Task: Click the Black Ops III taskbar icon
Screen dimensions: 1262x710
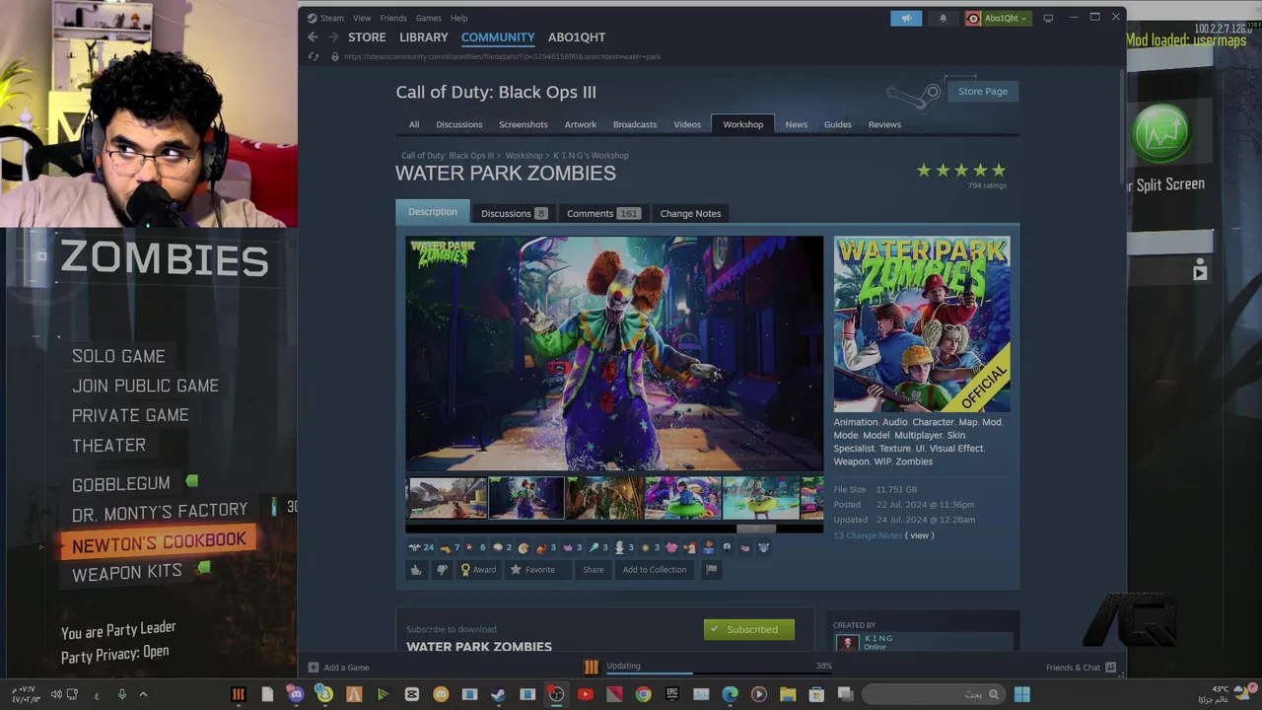Action: 238,694
